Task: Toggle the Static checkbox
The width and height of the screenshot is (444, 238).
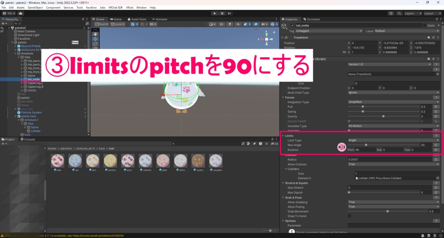Action: 424,26
